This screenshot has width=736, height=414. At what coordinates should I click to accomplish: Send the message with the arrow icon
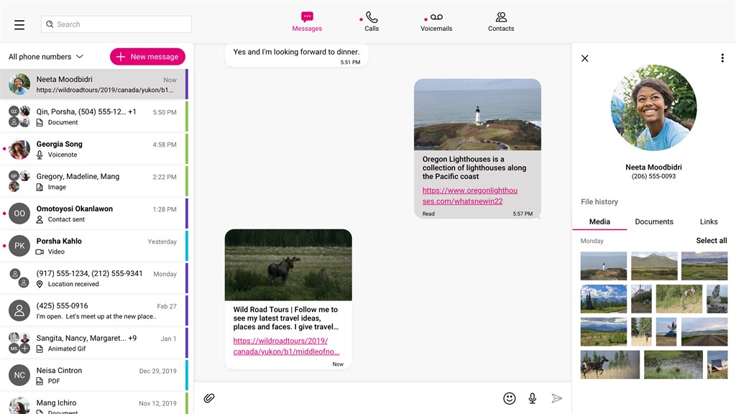557,398
